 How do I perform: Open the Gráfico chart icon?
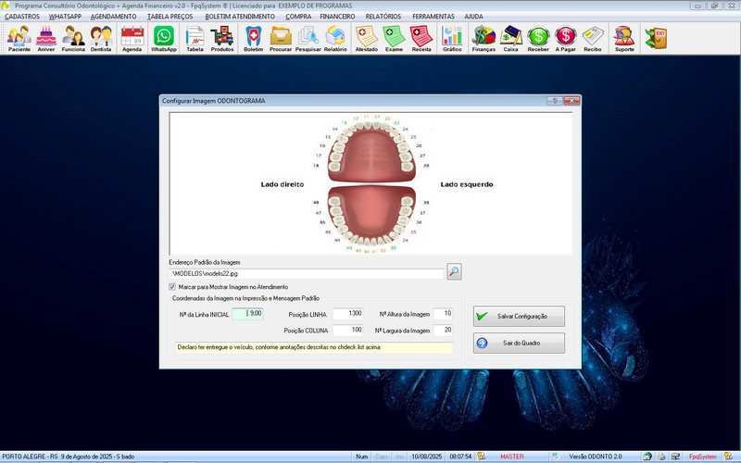(x=452, y=38)
